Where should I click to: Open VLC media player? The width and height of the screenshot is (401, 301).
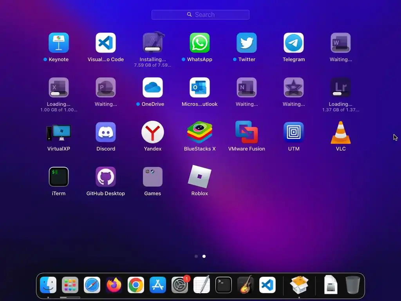341,132
